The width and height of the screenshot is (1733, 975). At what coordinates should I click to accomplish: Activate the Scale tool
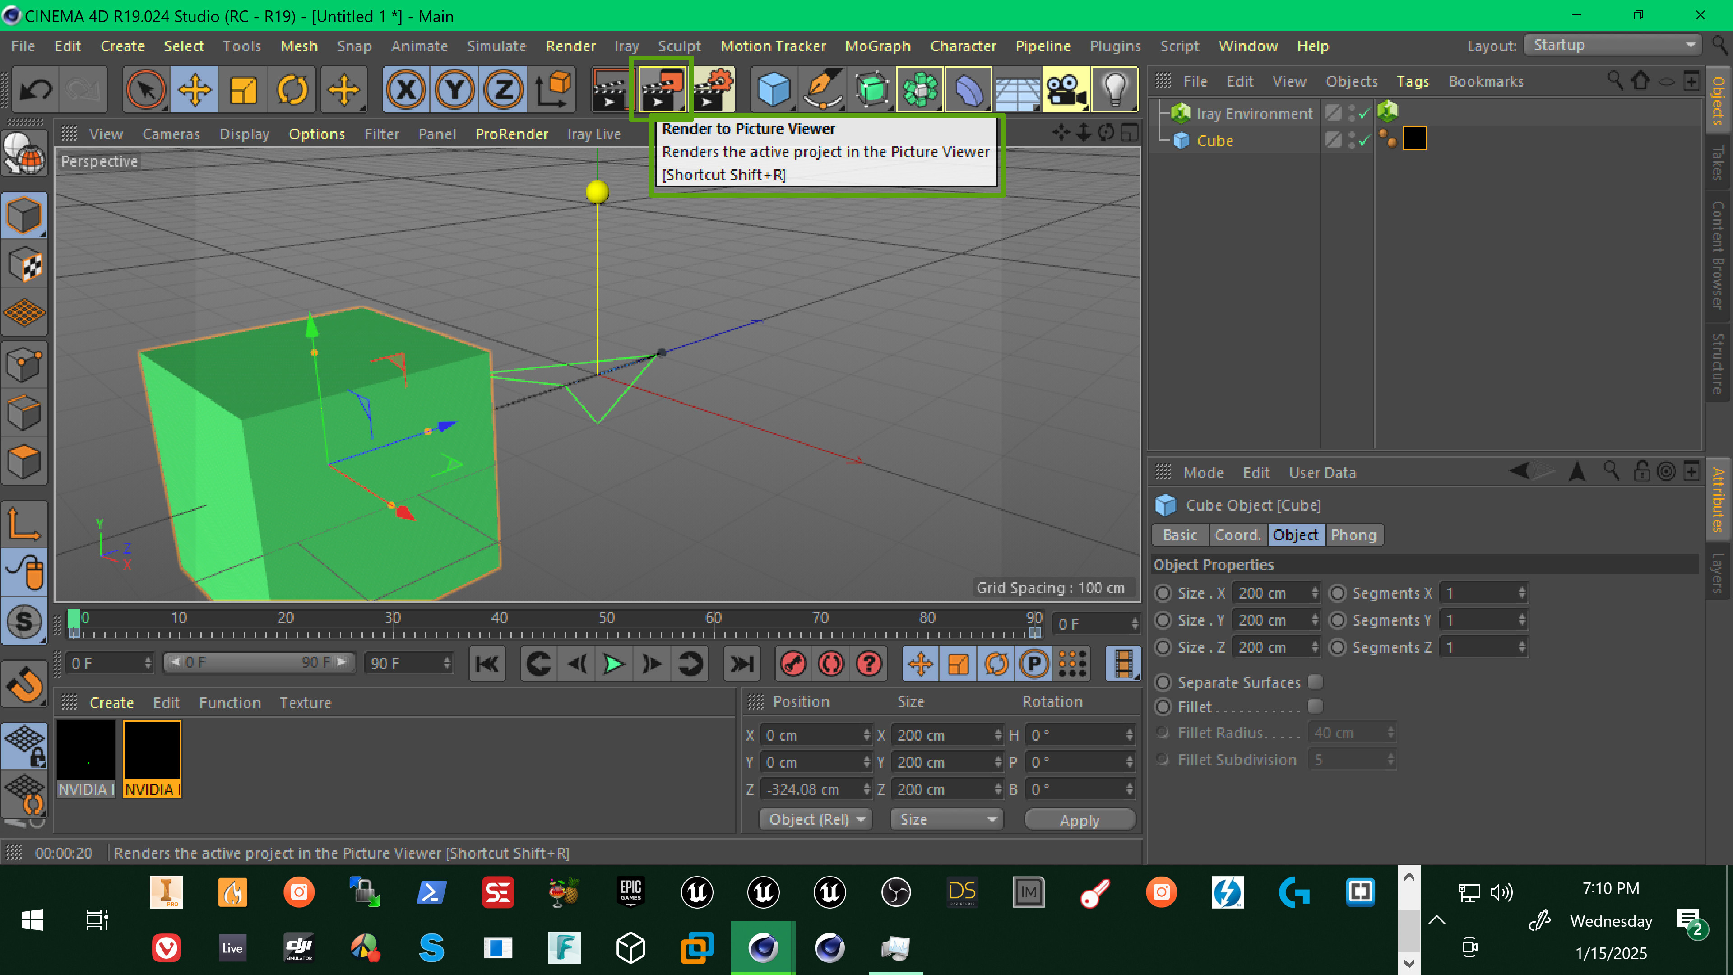[x=244, y=89]
